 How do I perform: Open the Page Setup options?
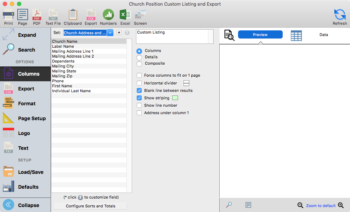click(25, 118)
